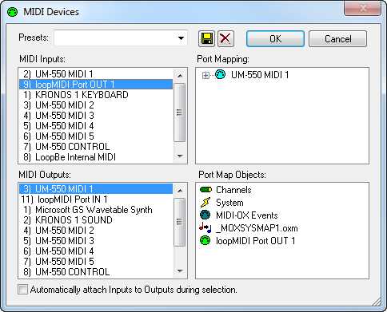The image size is (387, 312).
Task: Select input 9) loopMIDI Port OUT 1
Action: point(96,85)
